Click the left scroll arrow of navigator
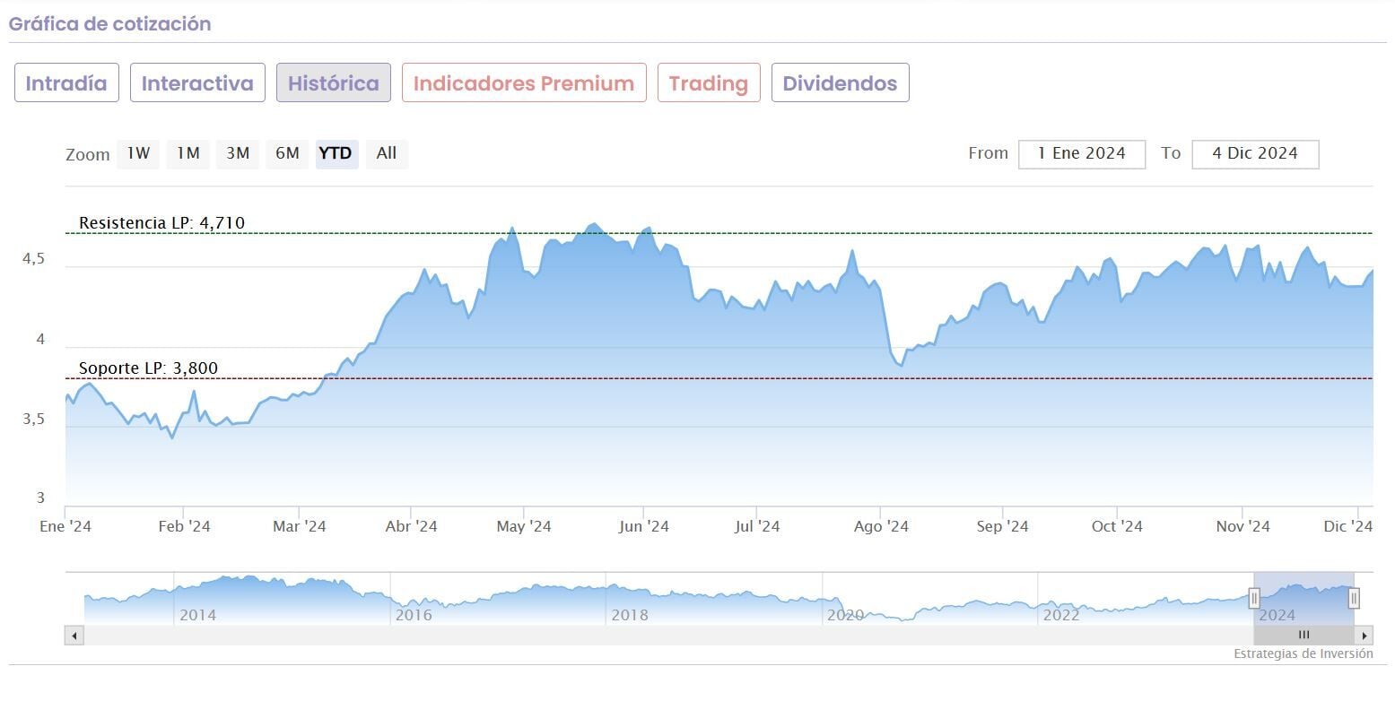Image resolution: width=1395 pixels, height=701 pixels. coord(74,636)
